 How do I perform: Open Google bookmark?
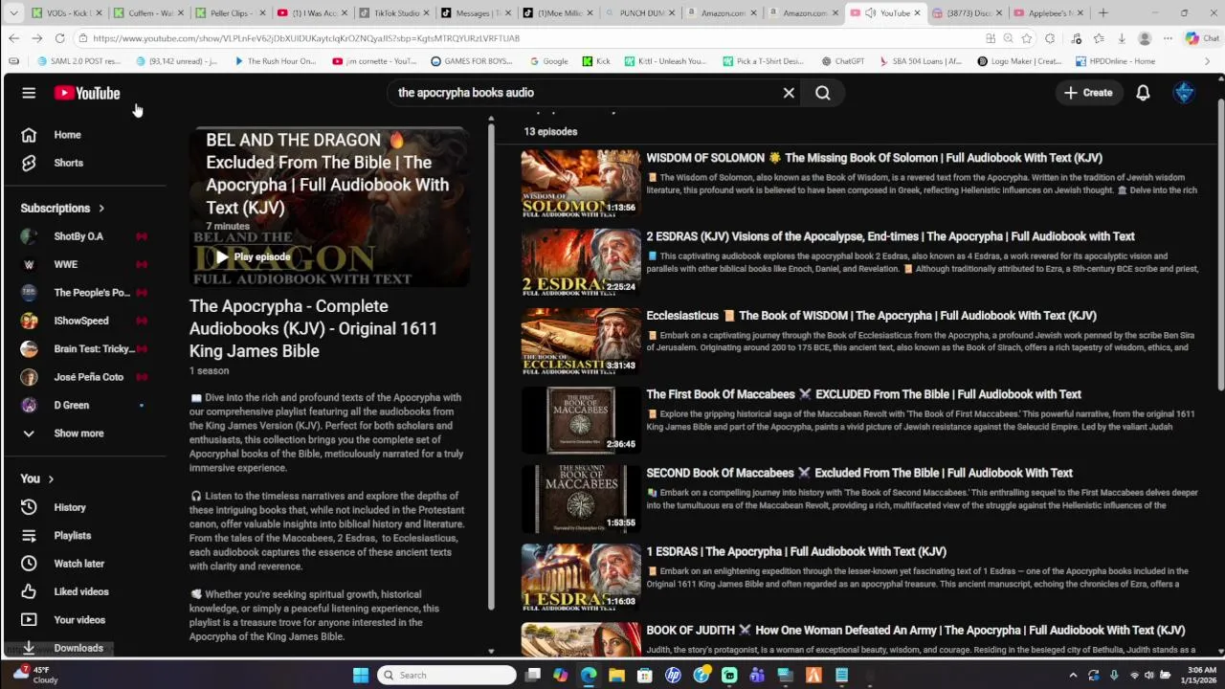tap(548, 61)
